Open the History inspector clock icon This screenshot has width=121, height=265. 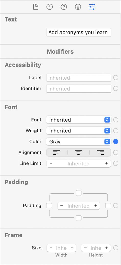pos(50,7)
